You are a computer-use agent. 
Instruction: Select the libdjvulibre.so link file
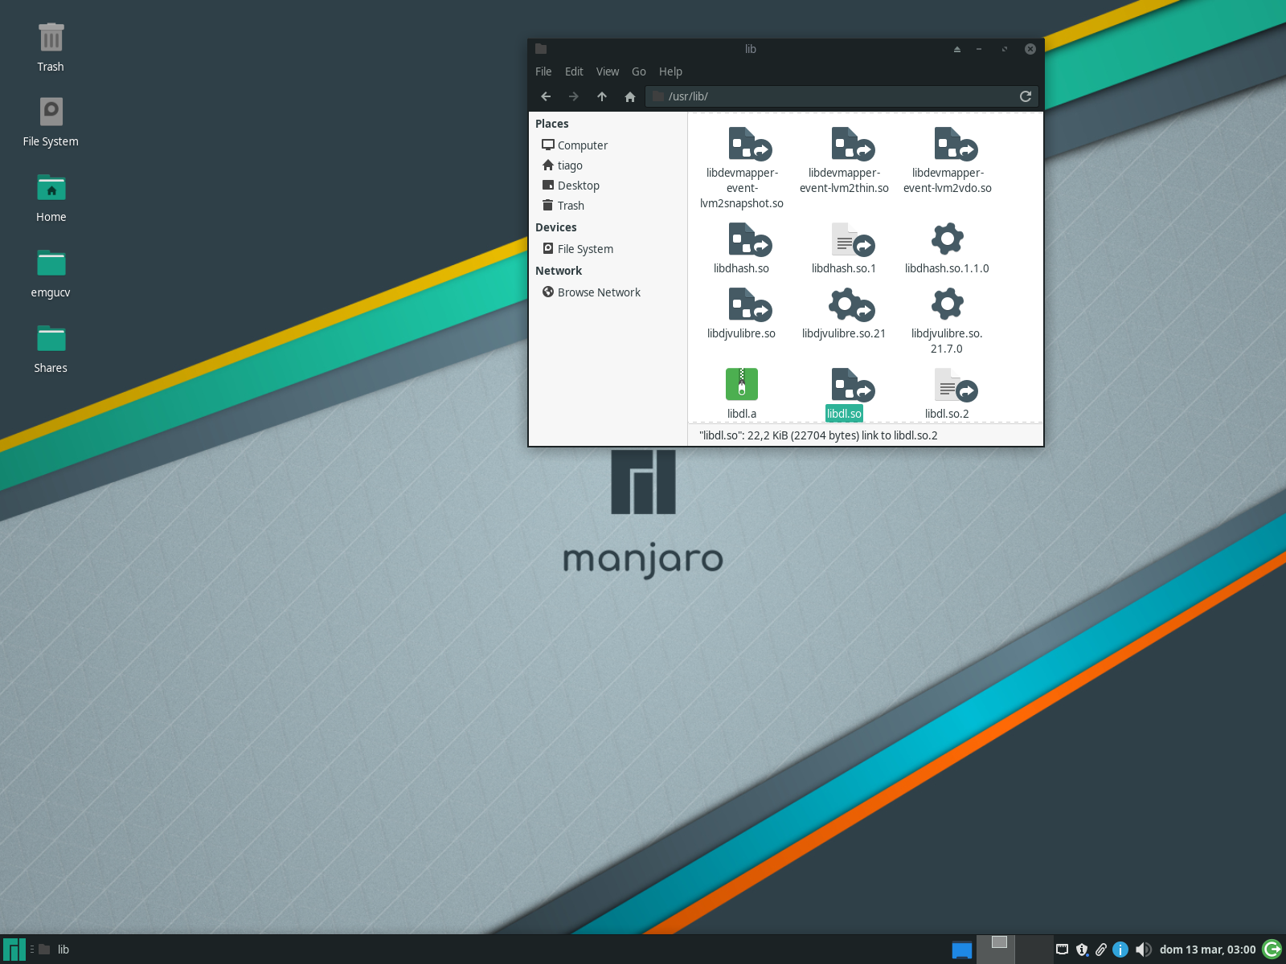749,304
